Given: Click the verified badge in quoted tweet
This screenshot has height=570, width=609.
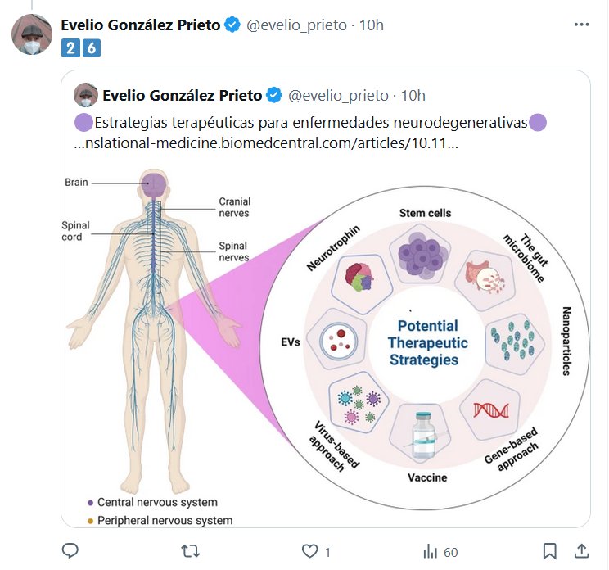Looking at the screenshot, I should point(275,96).
